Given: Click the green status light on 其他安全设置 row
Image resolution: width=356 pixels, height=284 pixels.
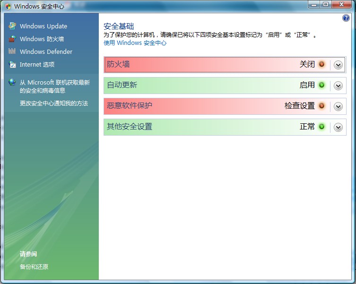Looking at the screenshot, I should [x=321, y=127].
